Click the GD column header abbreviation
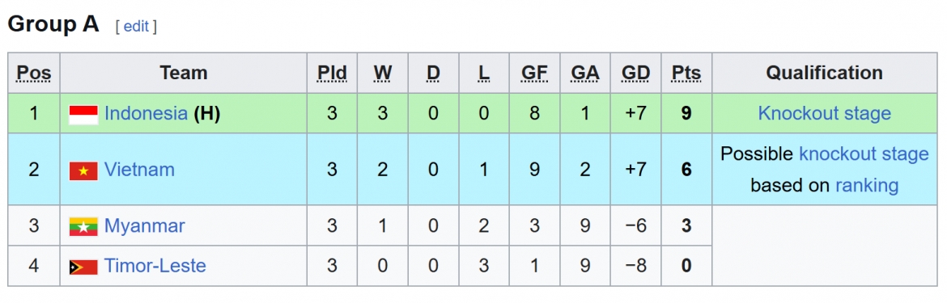Image resolution: width=947 pixels, height=303 pixels. [636, 74]
